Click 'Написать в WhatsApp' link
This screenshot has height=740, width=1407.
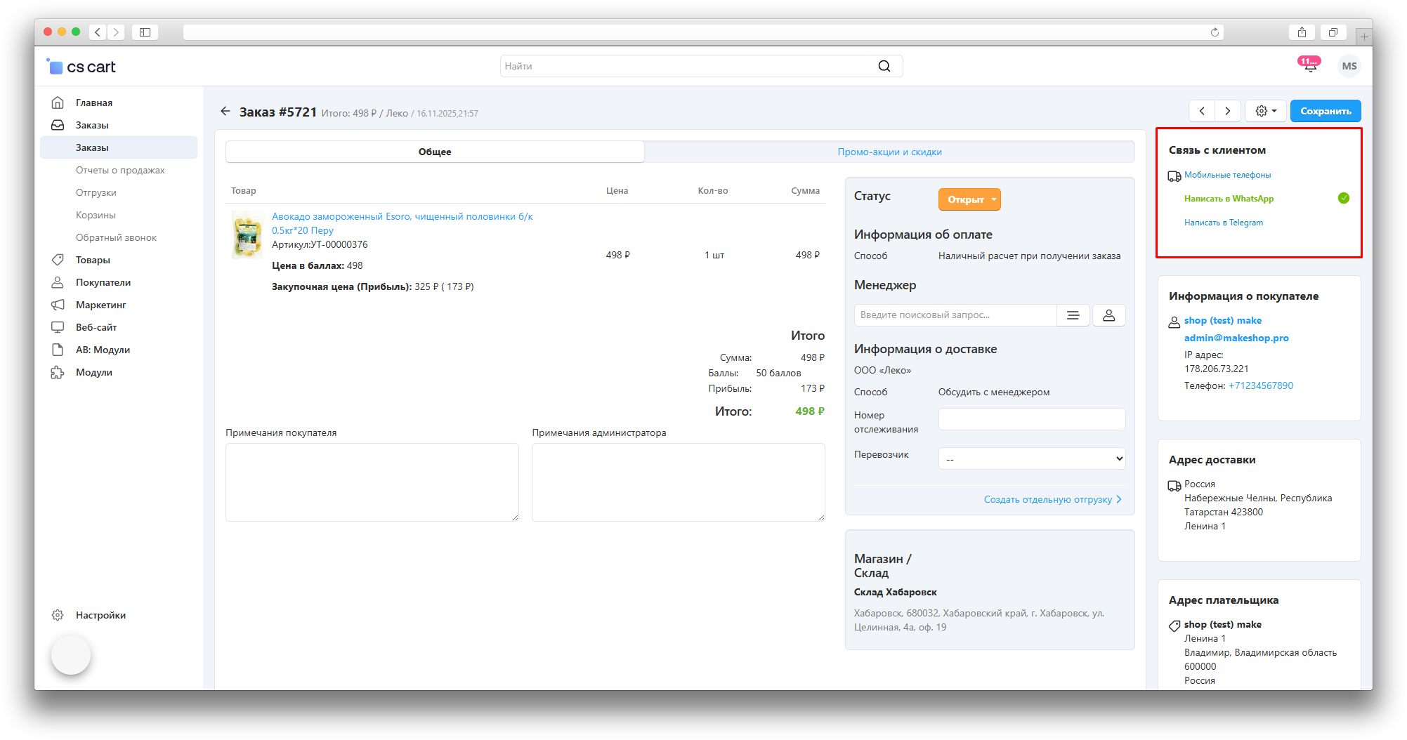coord(1229,199)
